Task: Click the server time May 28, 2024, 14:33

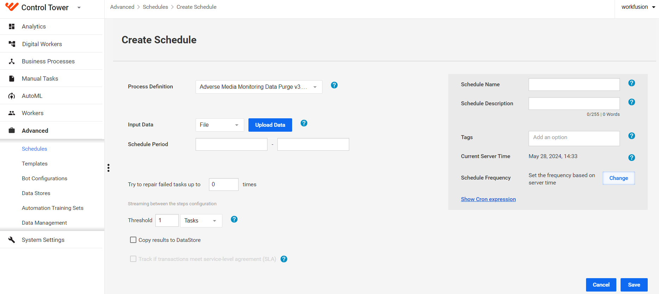Action: pos(553,156)
